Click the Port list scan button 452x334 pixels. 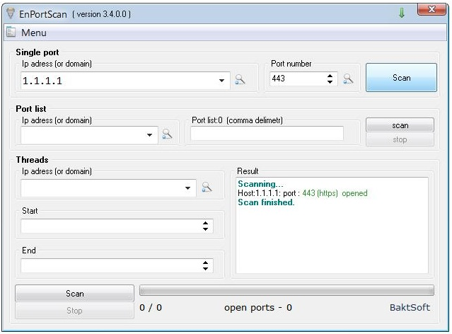(400, 125)
